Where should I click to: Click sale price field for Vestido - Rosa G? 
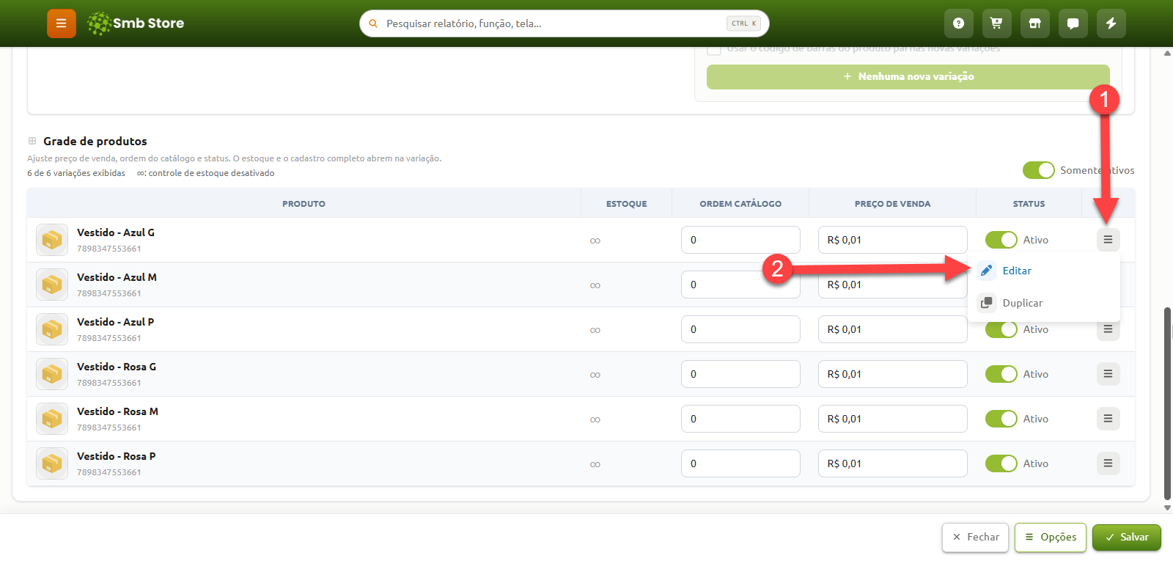(892, 374)
